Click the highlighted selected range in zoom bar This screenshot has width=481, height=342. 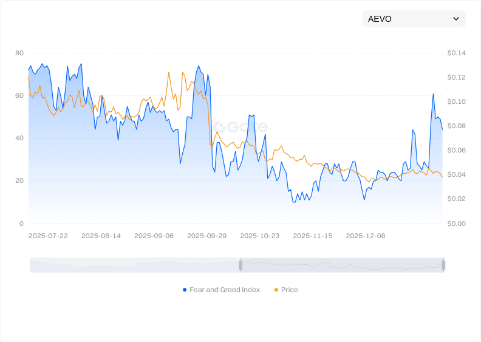(342, 265)
